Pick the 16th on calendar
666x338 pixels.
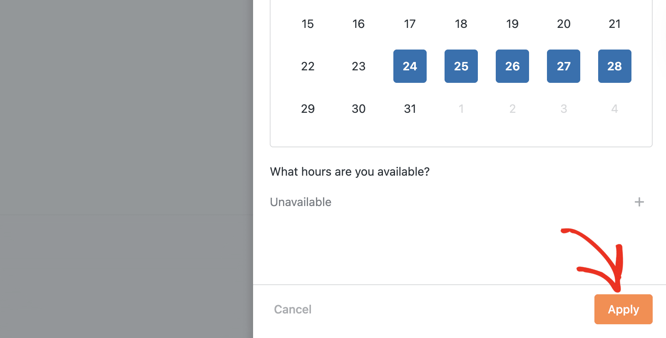point(358,24)
